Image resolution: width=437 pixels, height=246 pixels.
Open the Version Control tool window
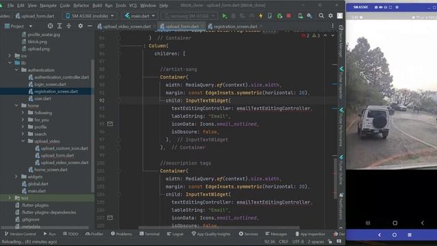20,234
